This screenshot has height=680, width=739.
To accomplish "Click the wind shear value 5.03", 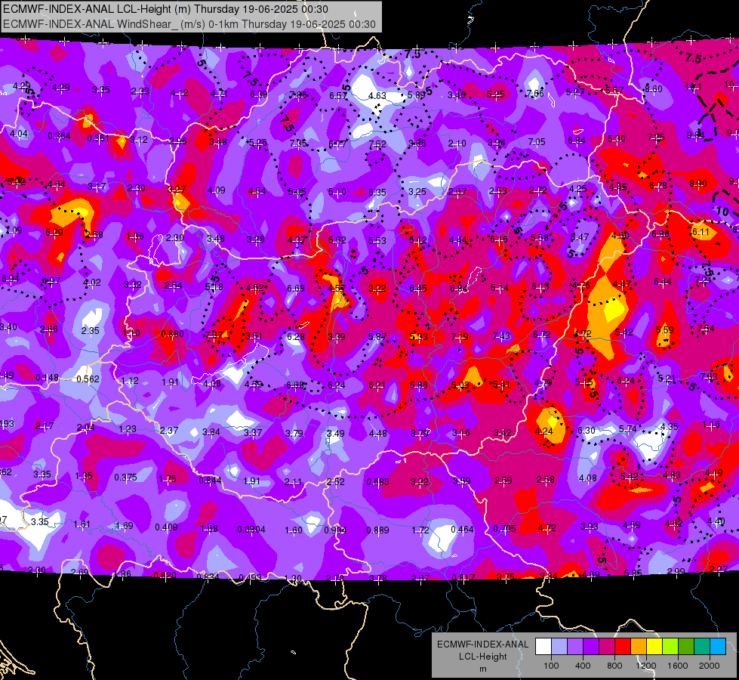I will pos(460,385).
